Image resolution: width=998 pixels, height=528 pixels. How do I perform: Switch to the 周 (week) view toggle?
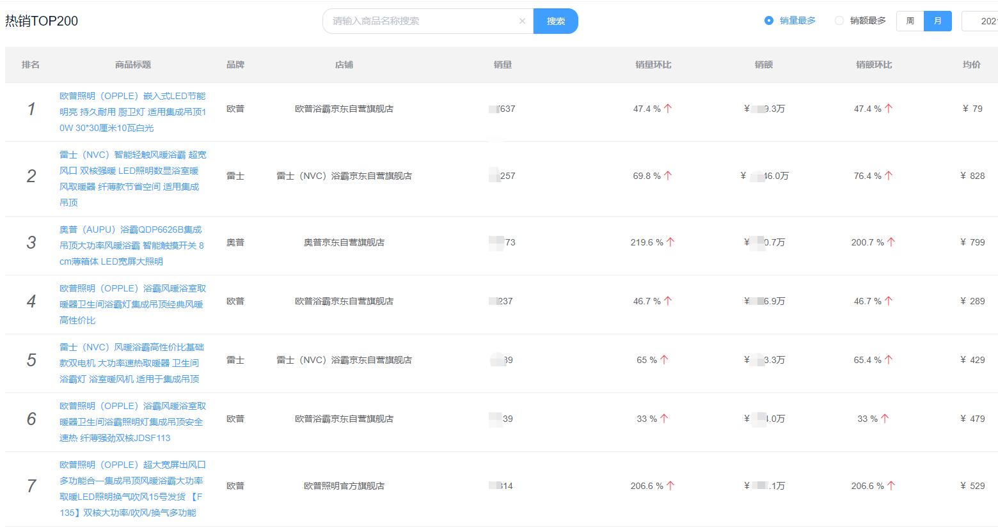tap(909, 20)
